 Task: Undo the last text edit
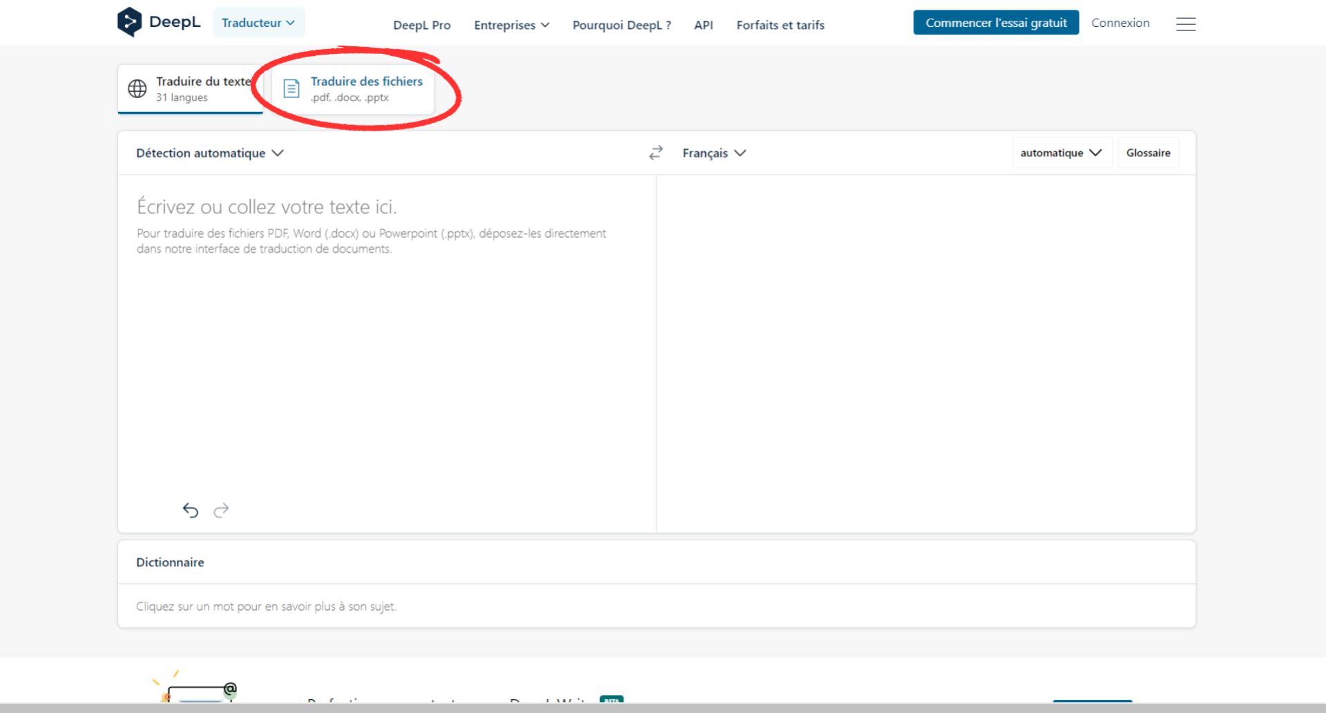191,510
